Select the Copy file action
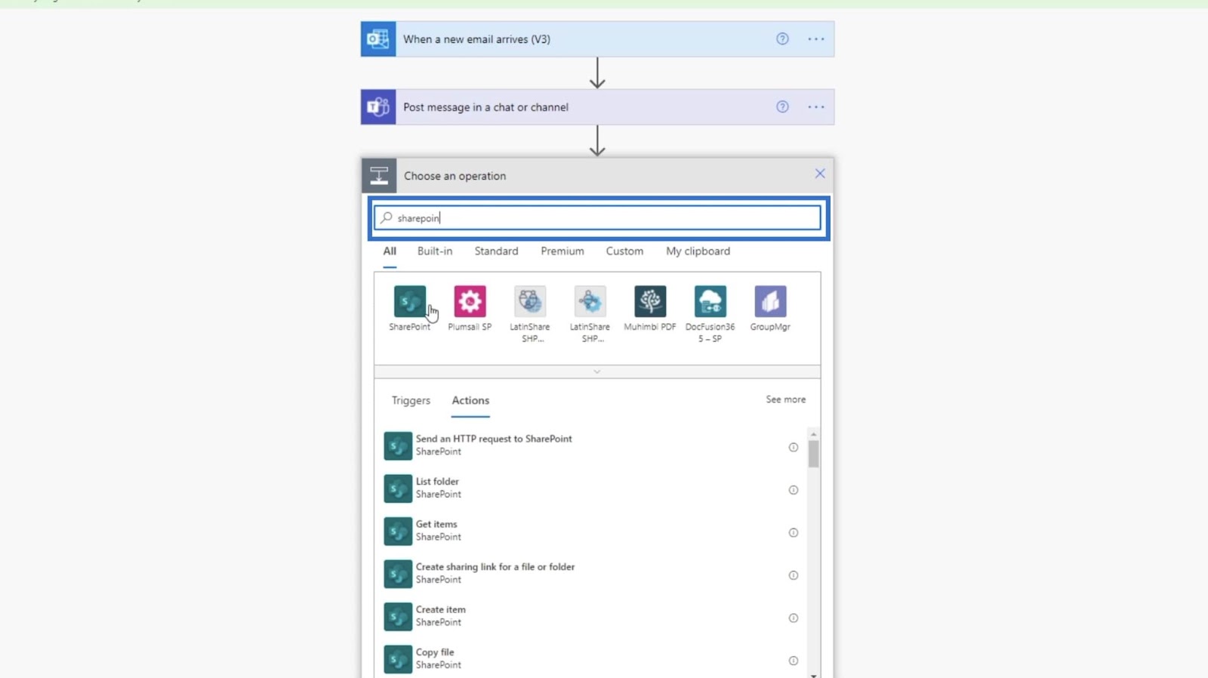1208x678 pixels. tap(594, 659)
